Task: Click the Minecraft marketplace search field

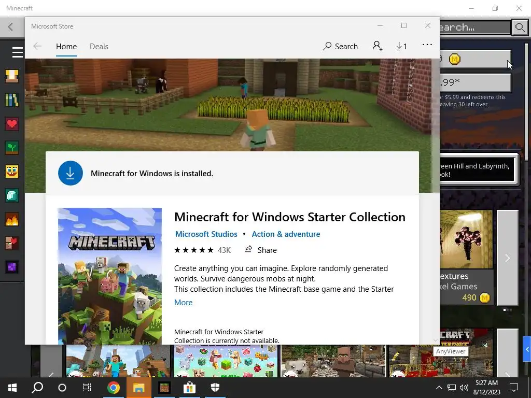Action: coord(474,27)
